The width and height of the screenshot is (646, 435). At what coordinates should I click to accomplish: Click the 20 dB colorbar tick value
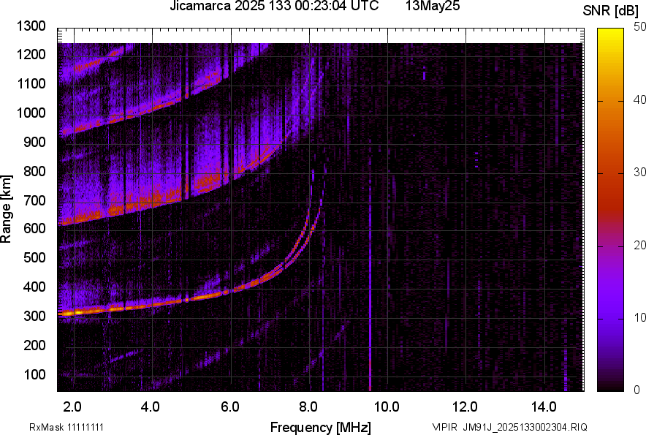639,245
